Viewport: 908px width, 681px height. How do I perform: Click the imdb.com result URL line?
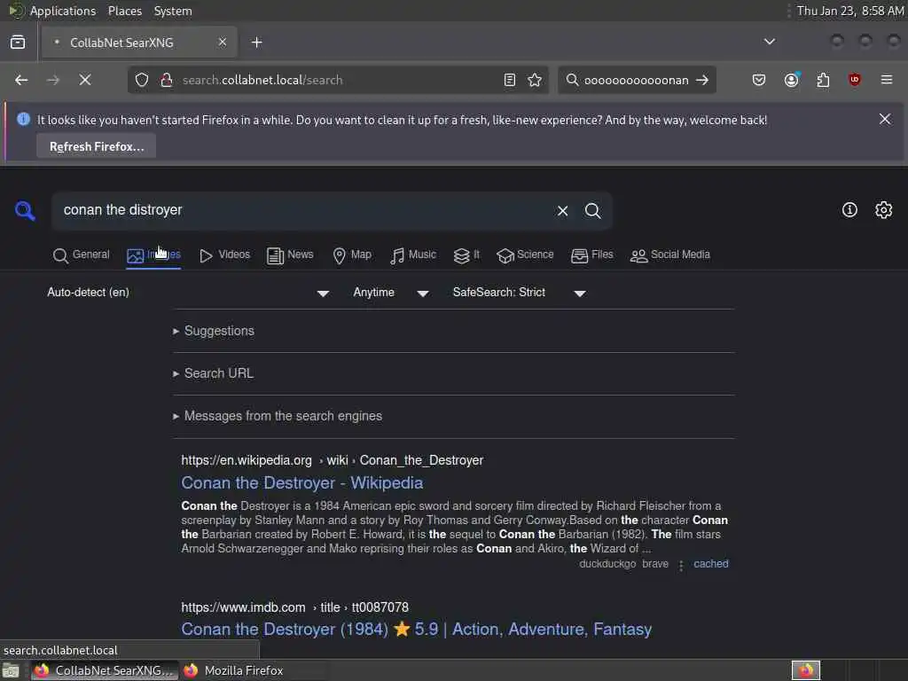click(294, 607)
